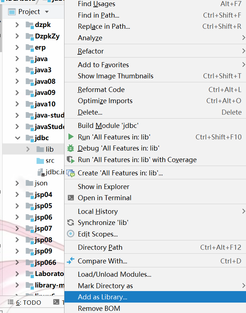246x313 pixels.
Task: Expand the lib folder node
Action: [28, 149]
